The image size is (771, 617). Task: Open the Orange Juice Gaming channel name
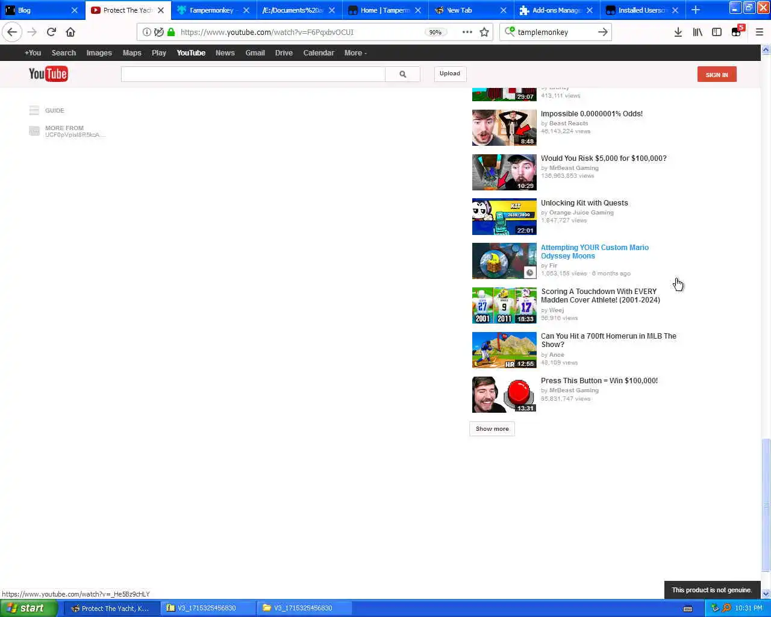[581, 213]
